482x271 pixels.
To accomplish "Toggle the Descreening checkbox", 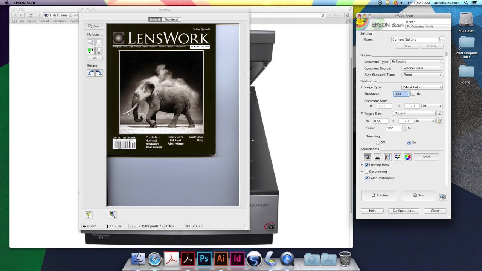I will click(x=366, y=172).
